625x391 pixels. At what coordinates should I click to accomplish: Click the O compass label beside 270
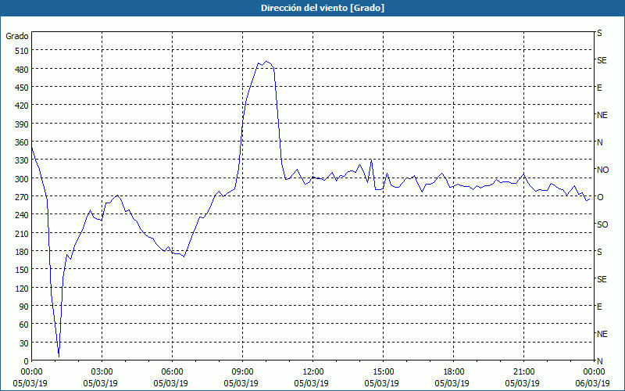(600, 197)
